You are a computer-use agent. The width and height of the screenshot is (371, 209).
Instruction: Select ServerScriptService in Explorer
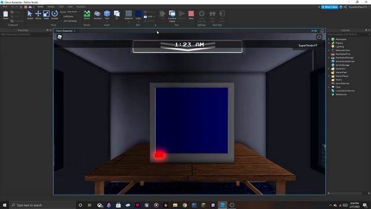(x=345, y=62)
